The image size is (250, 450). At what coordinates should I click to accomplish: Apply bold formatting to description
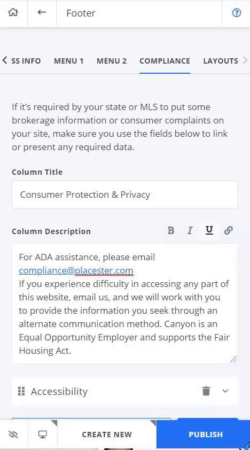point(171,230)
